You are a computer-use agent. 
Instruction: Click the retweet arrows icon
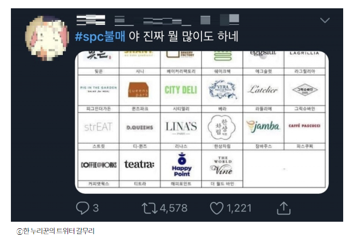(x=150, y=208)
